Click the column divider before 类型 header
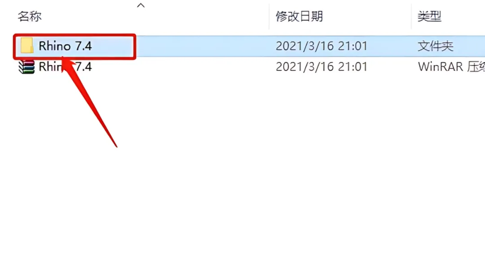 coord(411,16)
